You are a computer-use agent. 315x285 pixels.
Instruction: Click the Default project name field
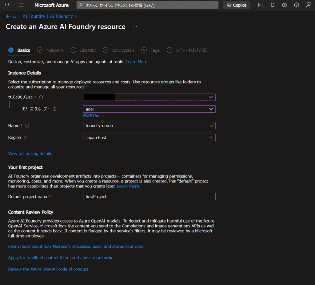pos(149,197)
